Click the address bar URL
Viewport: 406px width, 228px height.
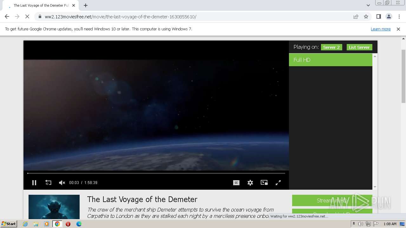click(x=121, y=17)
